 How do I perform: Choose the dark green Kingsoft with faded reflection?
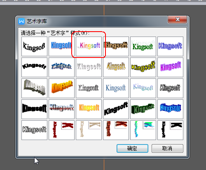[x=143, y=46]
